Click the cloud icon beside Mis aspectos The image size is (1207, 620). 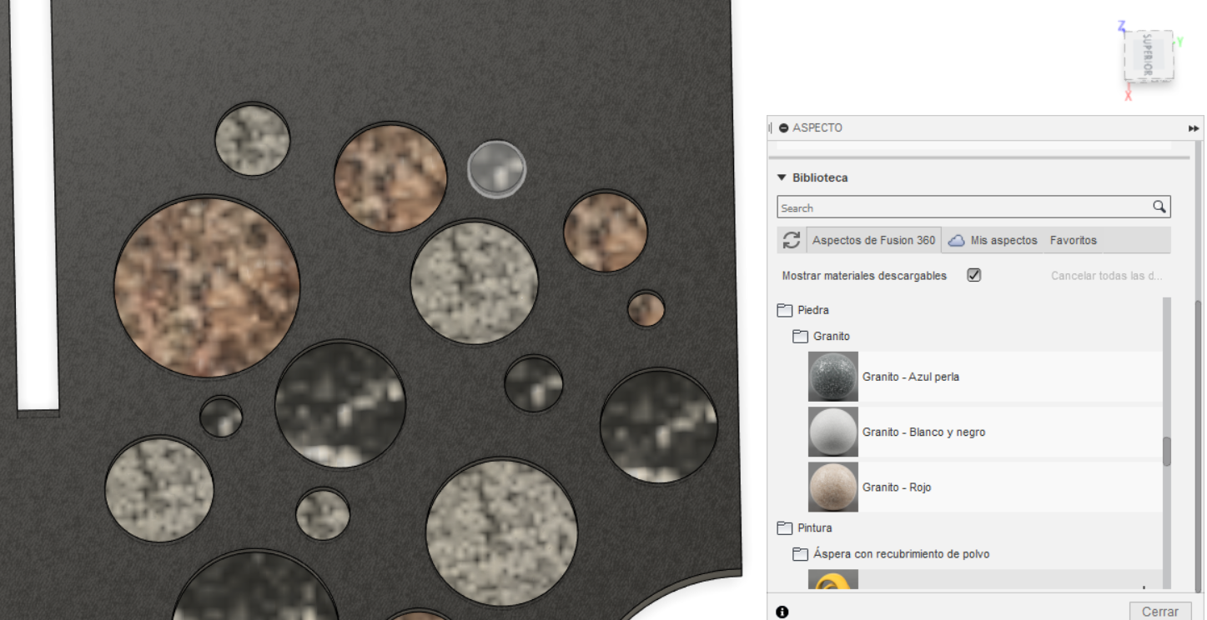pos(956,240)
